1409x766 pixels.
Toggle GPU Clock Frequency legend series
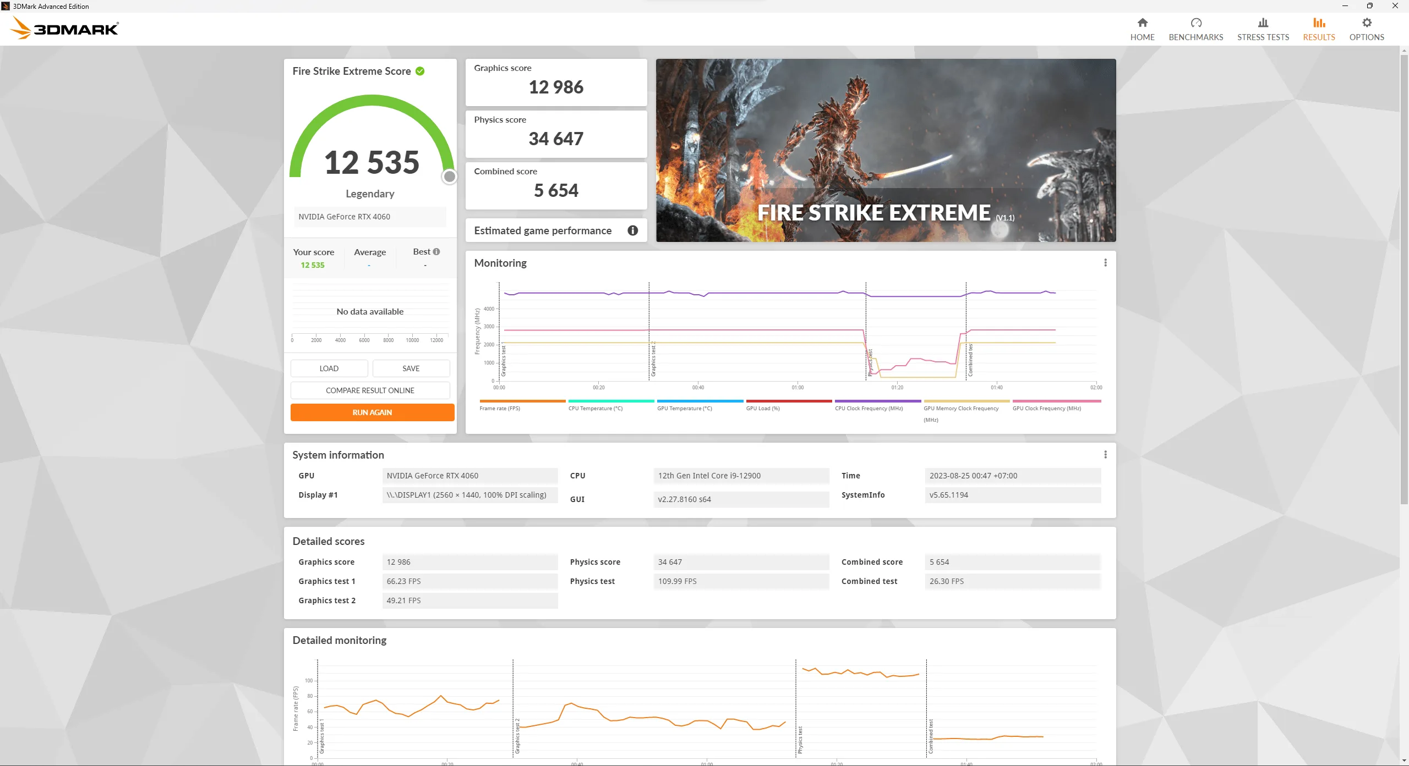1056,405
